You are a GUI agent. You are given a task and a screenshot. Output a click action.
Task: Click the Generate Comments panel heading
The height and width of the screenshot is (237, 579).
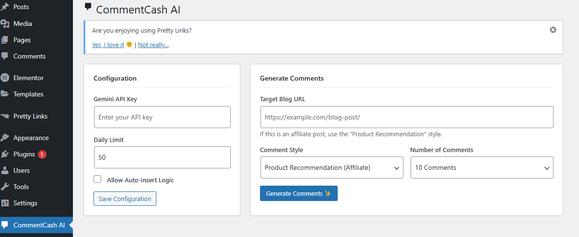(x=292, y=78)
